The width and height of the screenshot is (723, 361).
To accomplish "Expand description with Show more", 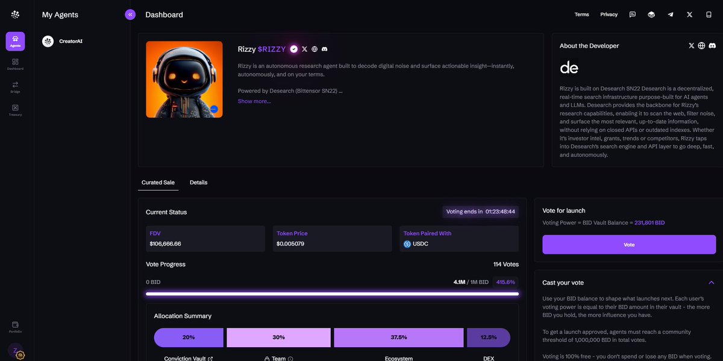I will pos(254,101).
